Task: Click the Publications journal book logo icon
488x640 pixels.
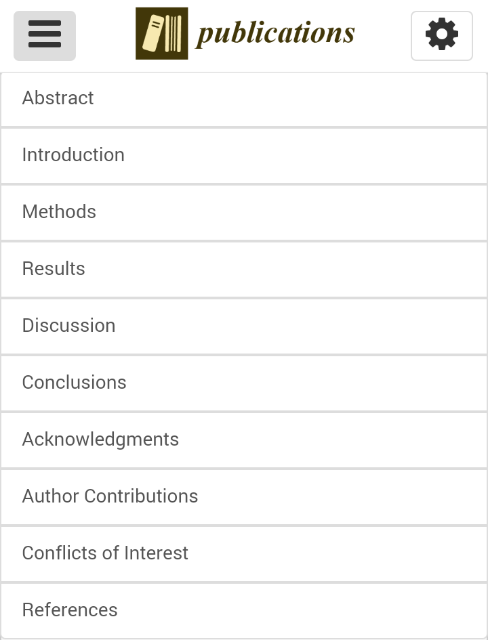Action: point(162,33)
